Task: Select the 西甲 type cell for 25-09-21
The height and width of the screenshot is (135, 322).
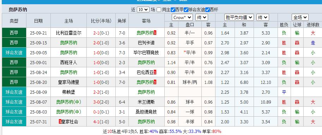Action: [14, 33]
